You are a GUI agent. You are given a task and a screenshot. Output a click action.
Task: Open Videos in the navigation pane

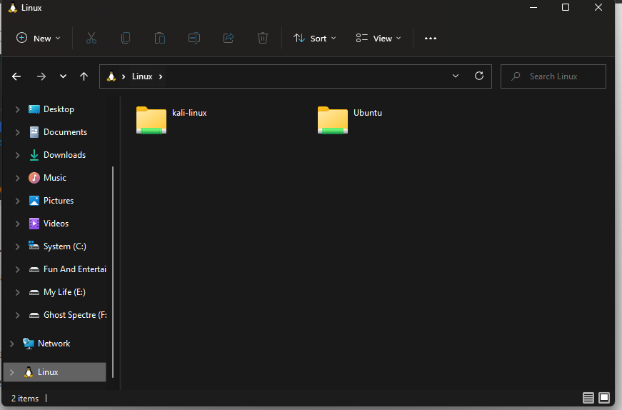pos(56,224)
